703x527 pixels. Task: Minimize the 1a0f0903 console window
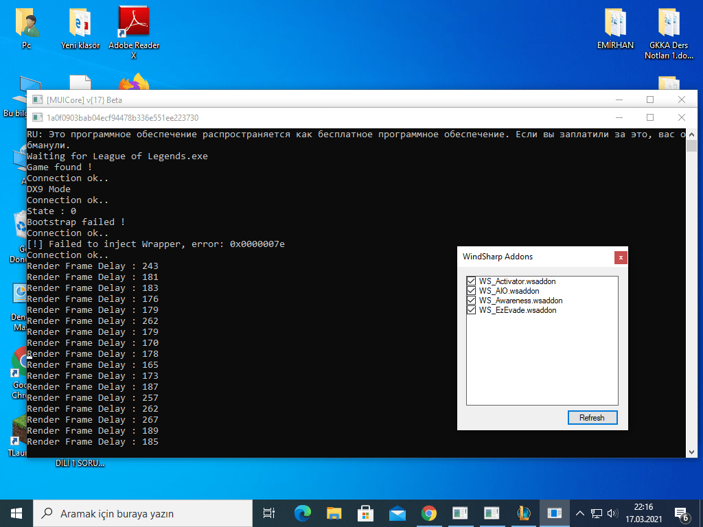click(619, 118)
